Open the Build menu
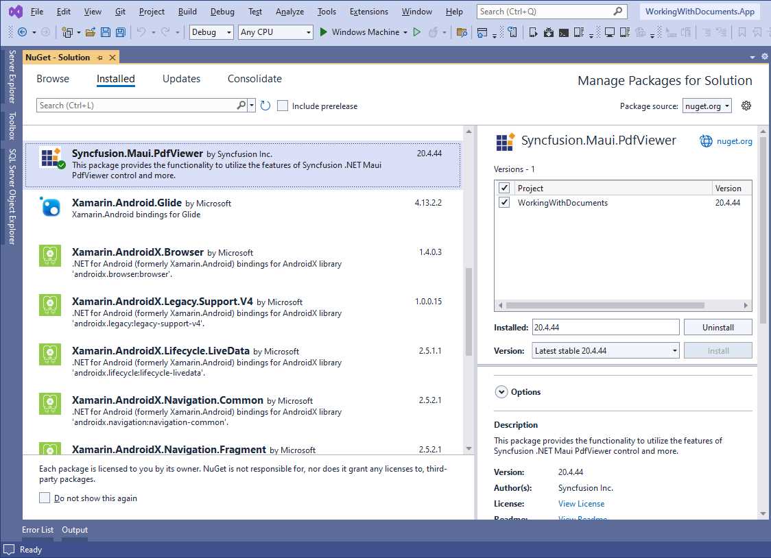 187,11
